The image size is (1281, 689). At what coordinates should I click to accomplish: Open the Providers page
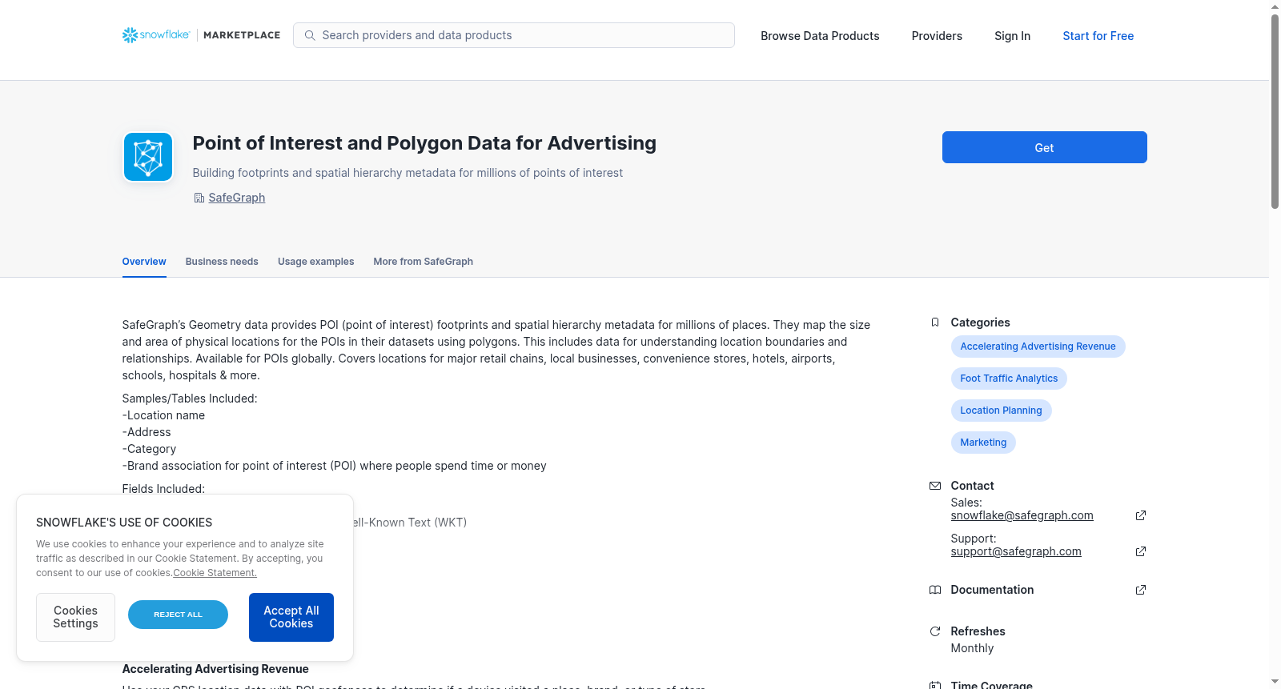pyautogui.click(x=937, y=36)
